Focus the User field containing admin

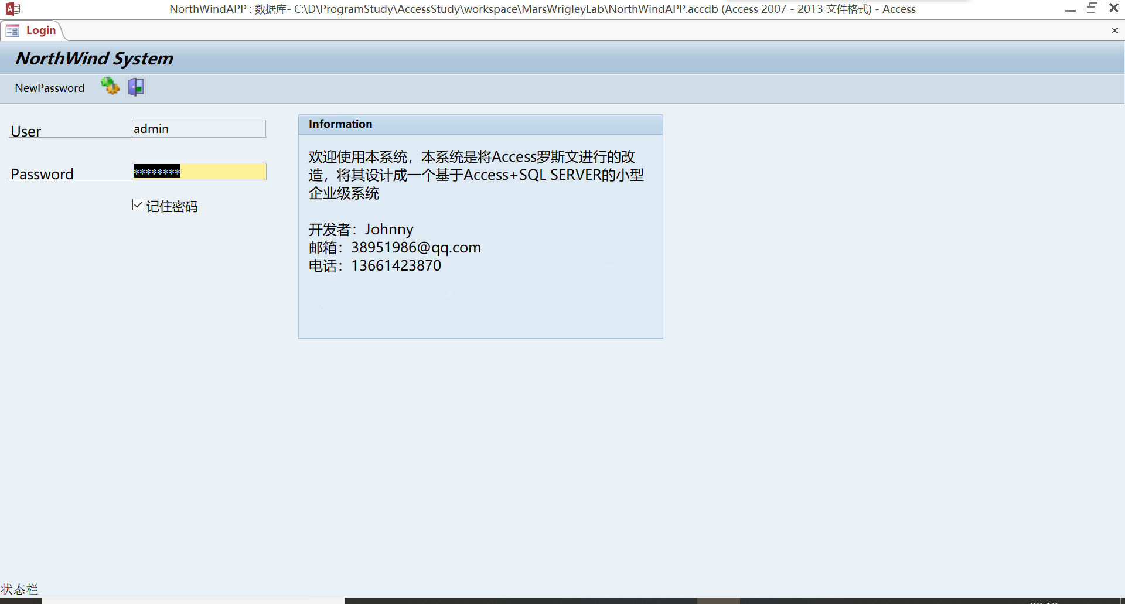[199, 129]
